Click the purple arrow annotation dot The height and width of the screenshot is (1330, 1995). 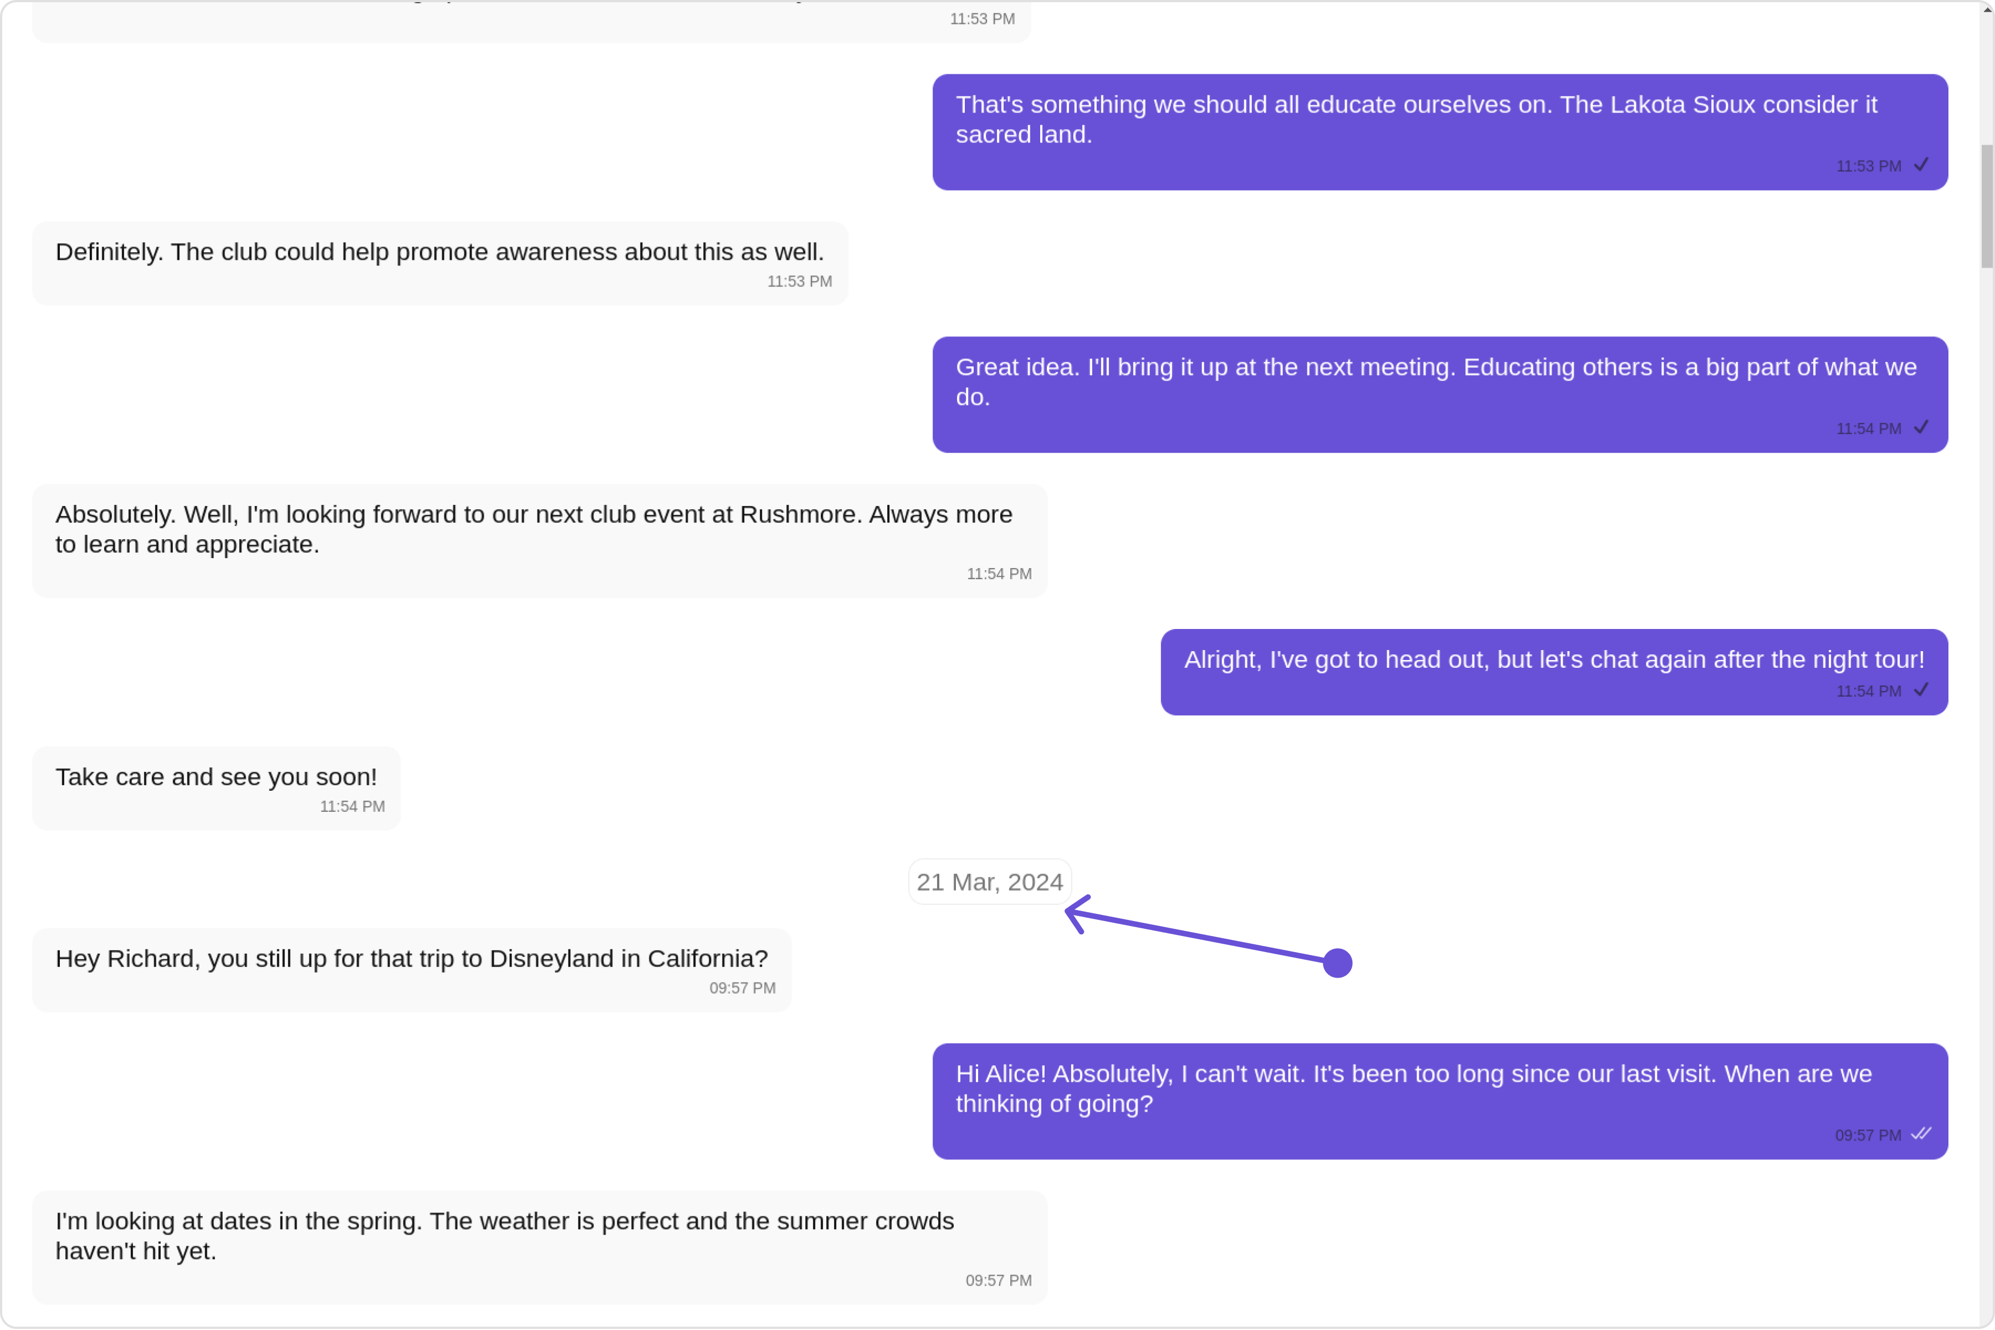[1338, 964]
